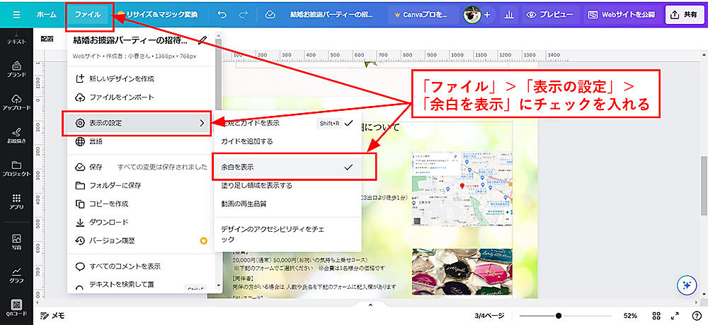Expand the page list chevron at bottom
Screen dimensions: 708x325
pyautogui.click(x=369, y=305)
